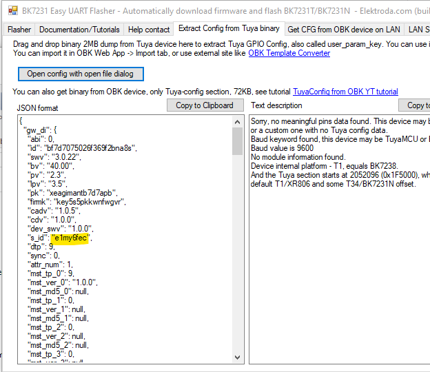The image size is (430, 372).
Task: Click the "bv": "40.00" line
Action: [x=51, y=166]
